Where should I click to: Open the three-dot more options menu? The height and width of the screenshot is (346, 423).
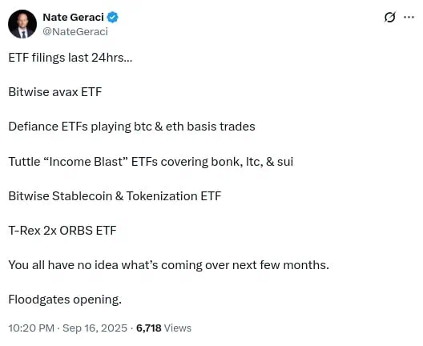[409, 18]
